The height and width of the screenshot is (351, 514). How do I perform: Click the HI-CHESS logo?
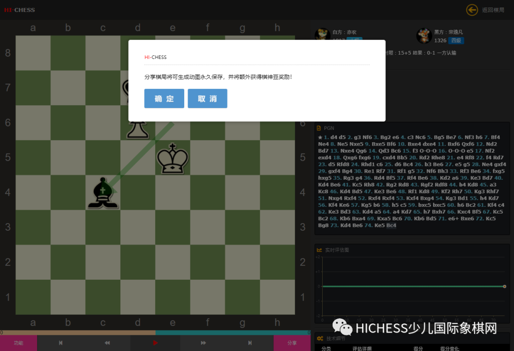click(x=20, y=10)
